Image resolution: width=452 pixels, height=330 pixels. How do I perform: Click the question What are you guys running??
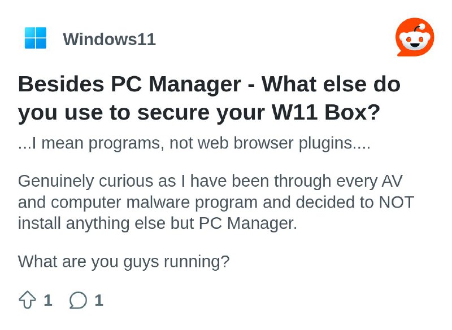click(x=124, y=262)
